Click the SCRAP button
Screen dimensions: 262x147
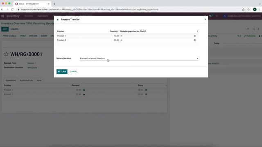[44, 36]
